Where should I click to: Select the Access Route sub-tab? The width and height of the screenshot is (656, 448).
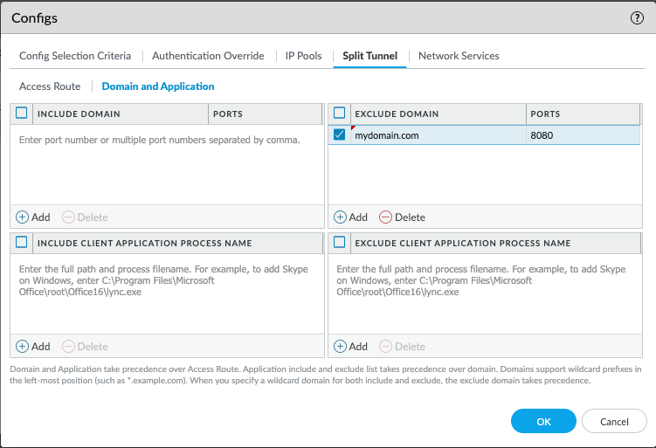pyautogui.click(x=50, y=86)
